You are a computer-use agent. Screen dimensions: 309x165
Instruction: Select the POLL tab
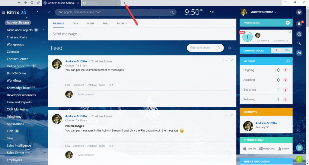pos(106,23)
